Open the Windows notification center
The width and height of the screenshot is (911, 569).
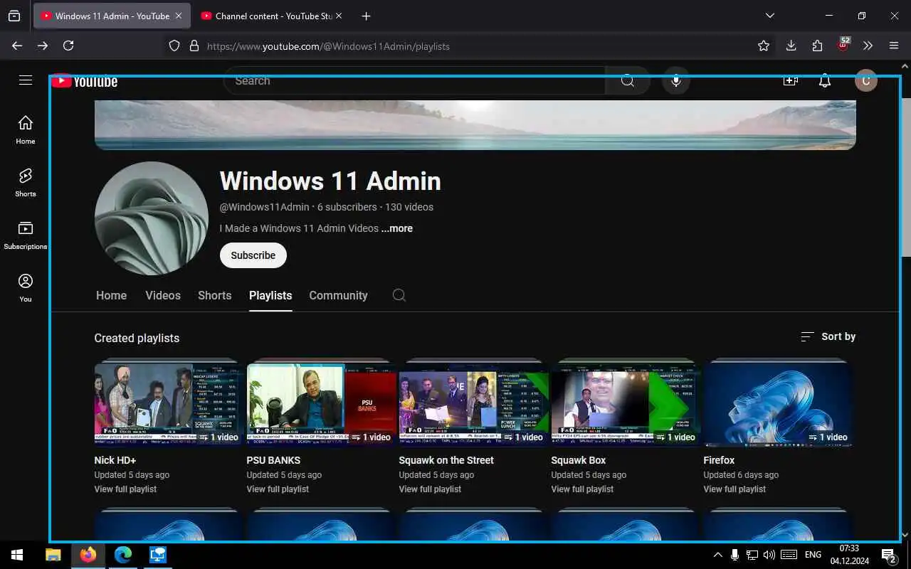click(x=889, y=555)
